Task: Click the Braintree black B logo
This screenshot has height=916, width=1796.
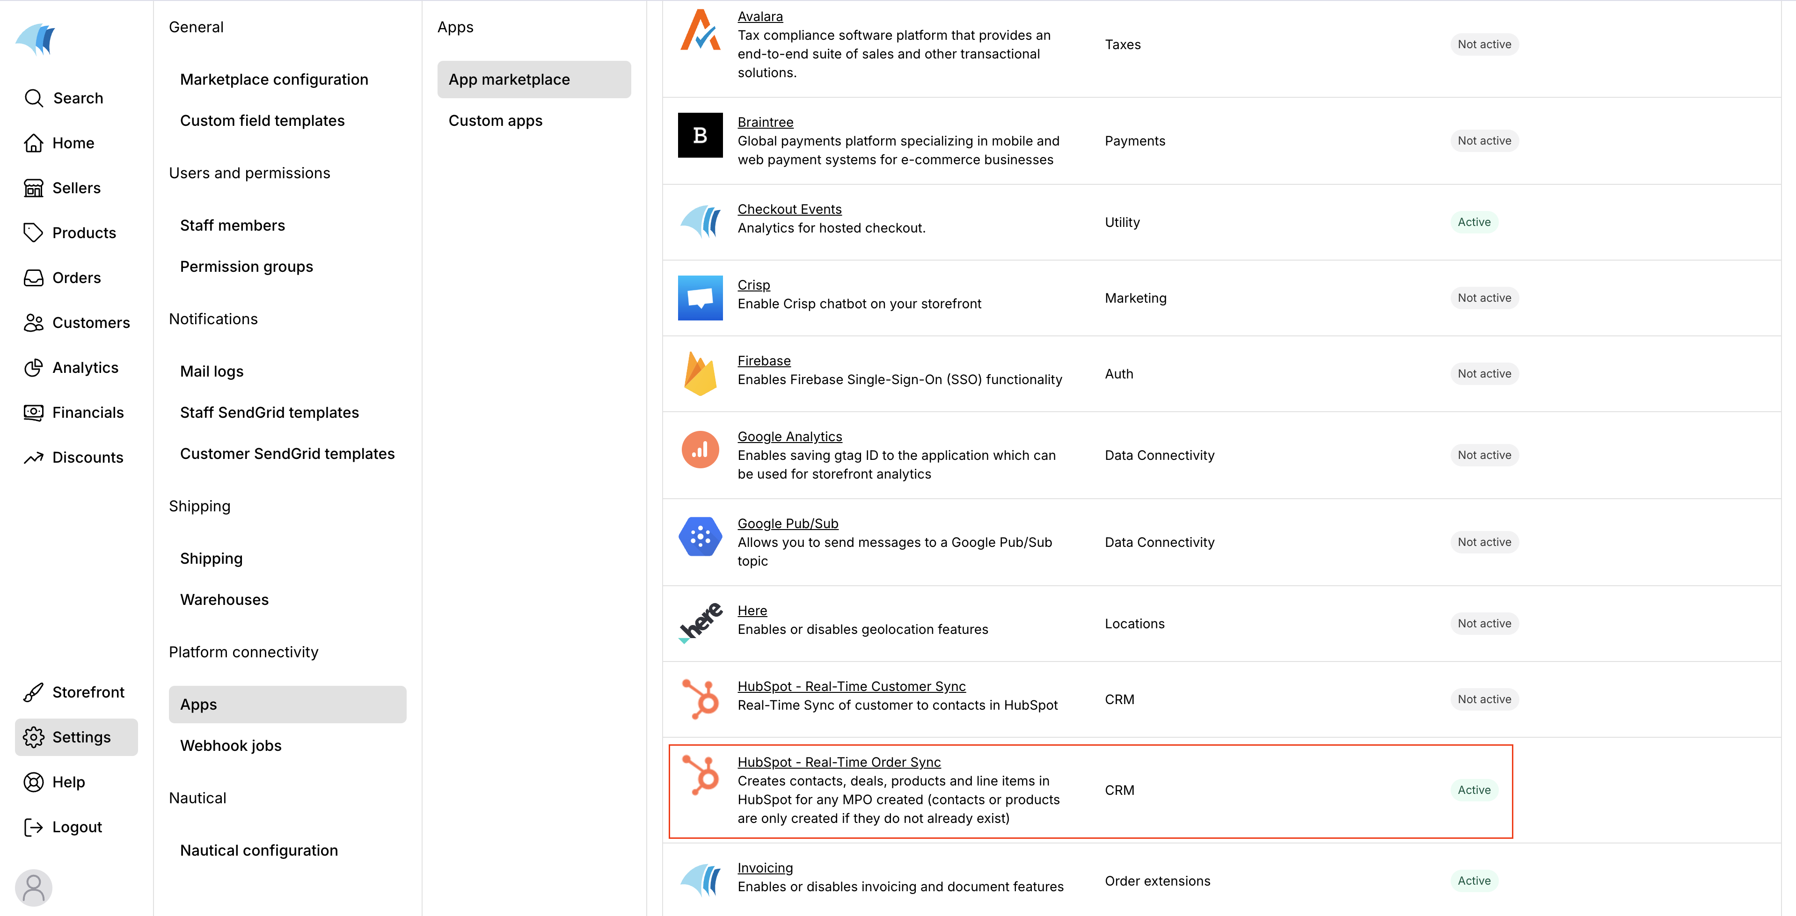Action: point(700,135)
